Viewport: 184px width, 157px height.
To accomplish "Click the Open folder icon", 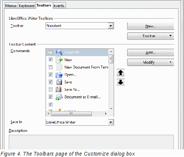I will 59,75.
